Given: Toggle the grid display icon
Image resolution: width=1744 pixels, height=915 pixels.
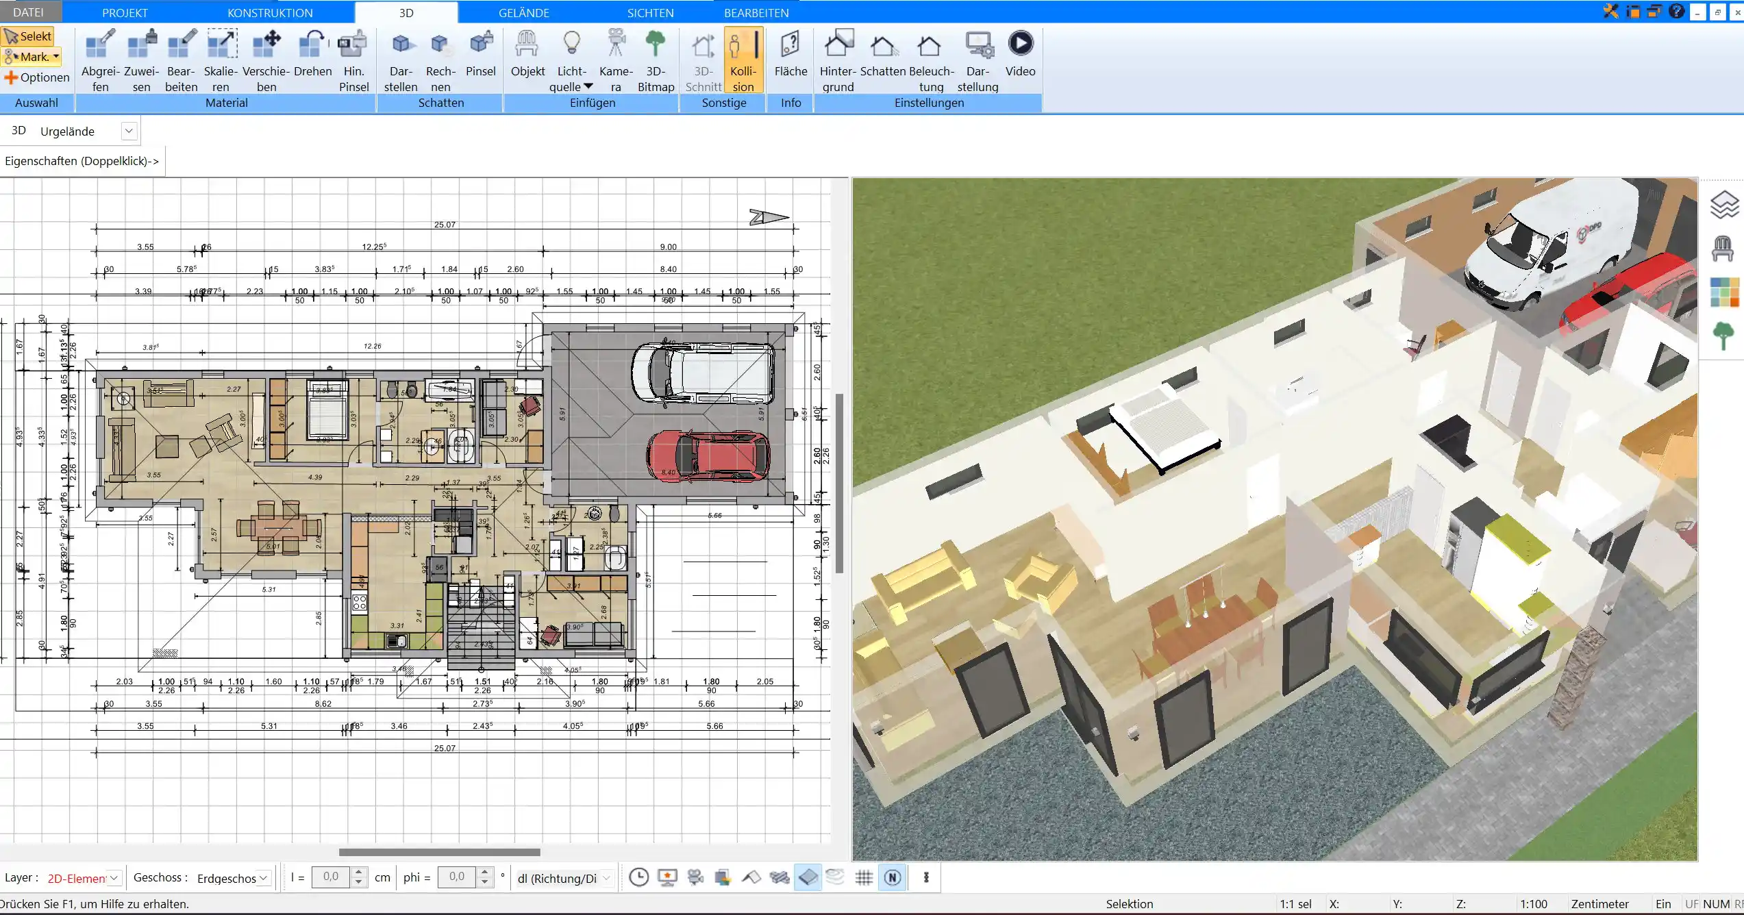Looking at the screenshot, I should coord(864,877).
